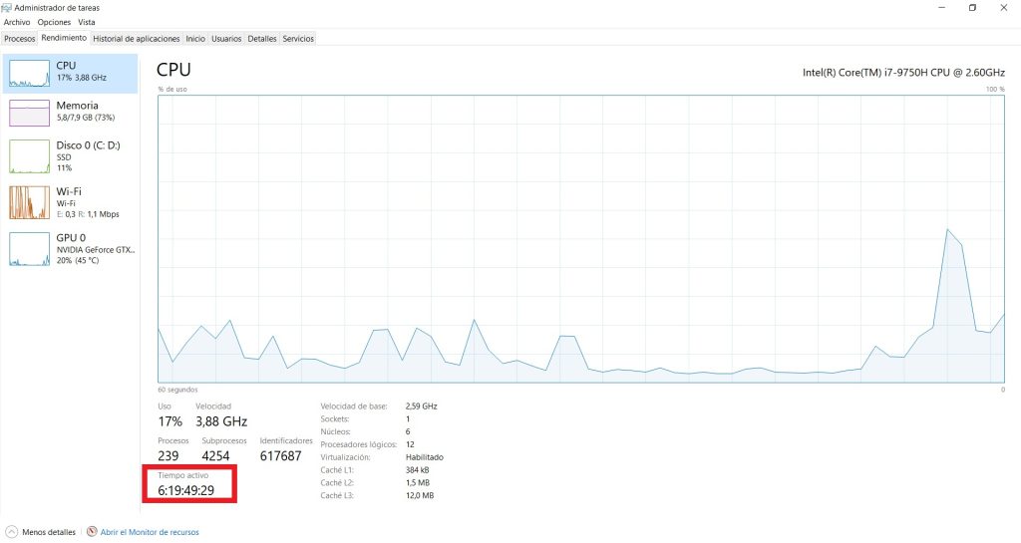Viewport: 1021px width, 543px height.
Task: Go to Historial de aplicaciones tab
Action: pyautogui.click(x=136, y=39)
